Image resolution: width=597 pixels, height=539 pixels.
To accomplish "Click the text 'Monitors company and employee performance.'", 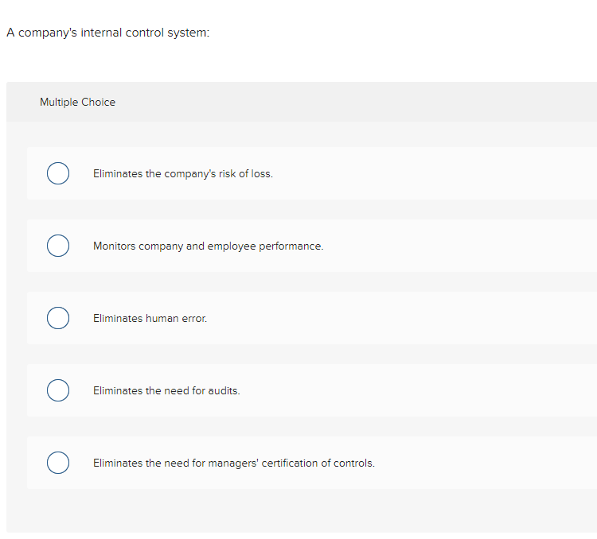I will 208,246.
